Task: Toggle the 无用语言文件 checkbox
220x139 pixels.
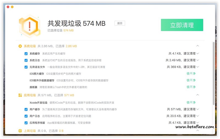Action: pyautogui.click(x=26, y=67)
